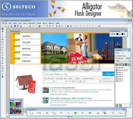Image resolution: width=133 pixels, height=119 pixels.
Task: Click the globe preview-in-browser toolbar icon
Action: (68, 26)
